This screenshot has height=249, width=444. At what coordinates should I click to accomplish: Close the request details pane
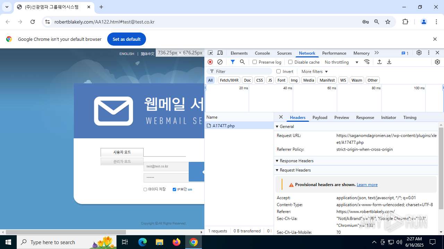pos(281,117)
